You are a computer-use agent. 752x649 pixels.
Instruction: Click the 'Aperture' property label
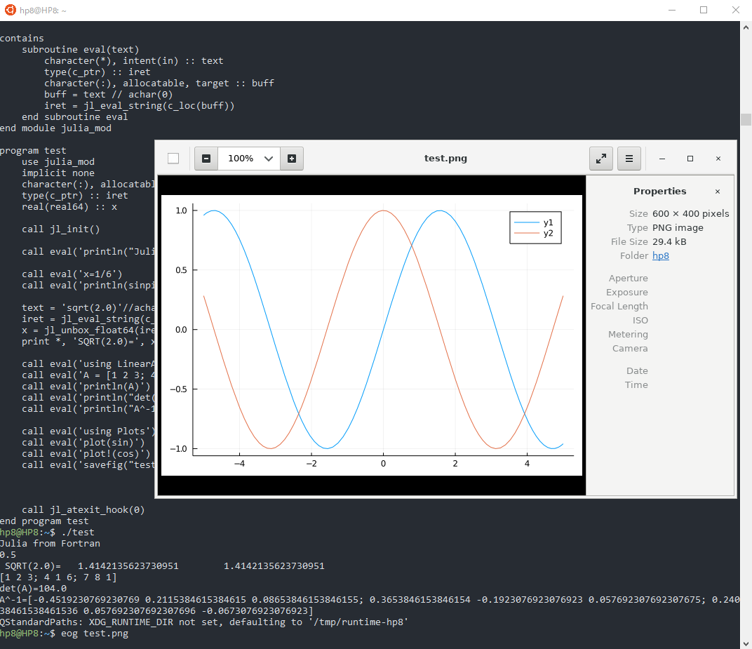click(629, 279)
